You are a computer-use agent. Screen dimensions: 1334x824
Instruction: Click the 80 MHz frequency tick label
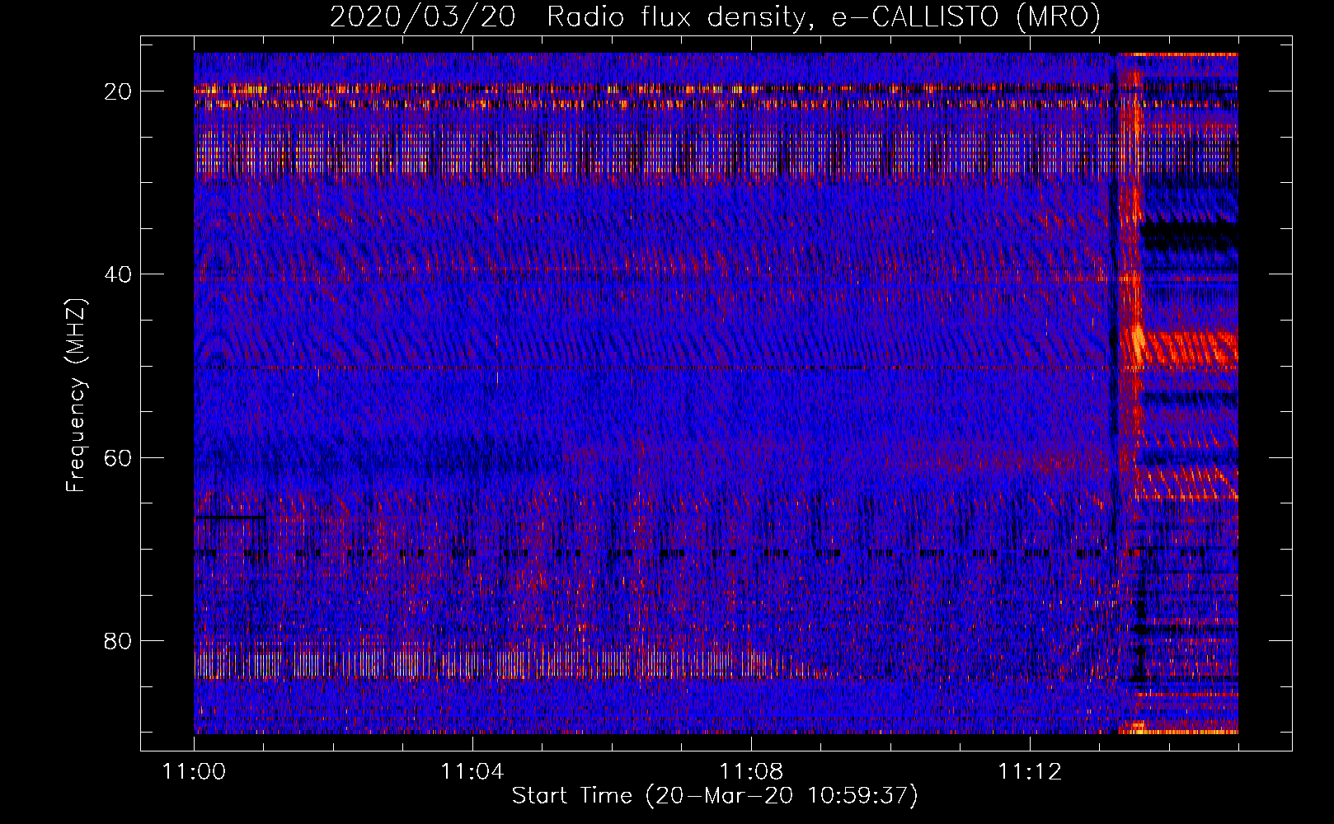(x=118, y=640)
